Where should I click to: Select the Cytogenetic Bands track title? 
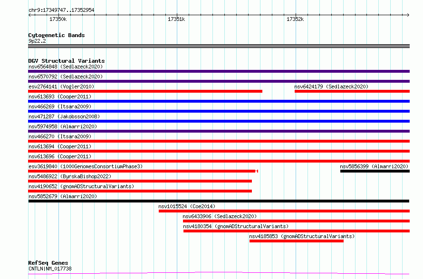click(57, 35)
